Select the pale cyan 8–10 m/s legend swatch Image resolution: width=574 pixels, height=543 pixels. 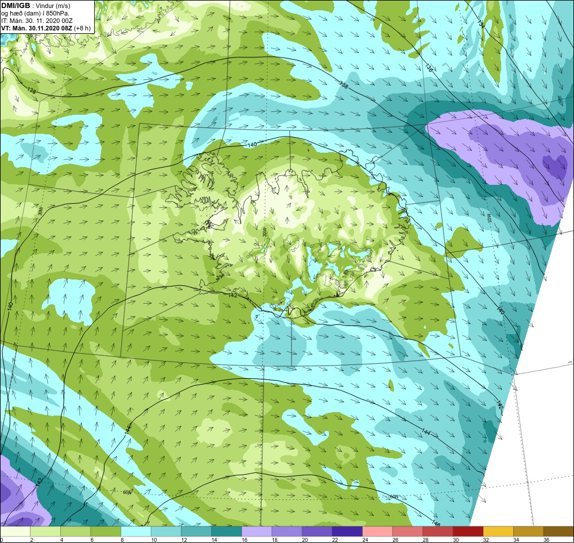point(136,532)
